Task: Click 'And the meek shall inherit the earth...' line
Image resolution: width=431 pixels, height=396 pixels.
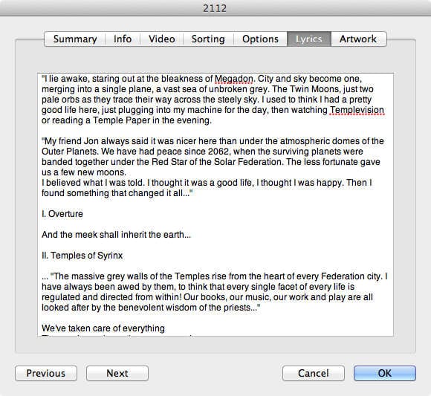Action: tap(116, 235)
